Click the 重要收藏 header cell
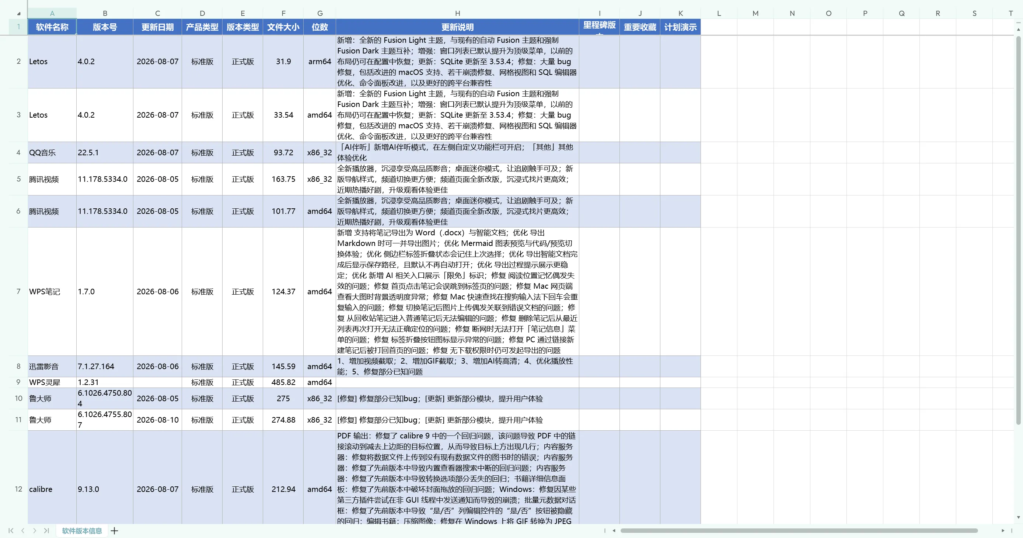The image size is (1023, 538). pos(640,27)
